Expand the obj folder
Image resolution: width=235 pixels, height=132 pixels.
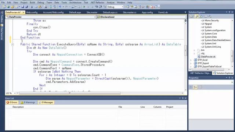tap(195, 54)
